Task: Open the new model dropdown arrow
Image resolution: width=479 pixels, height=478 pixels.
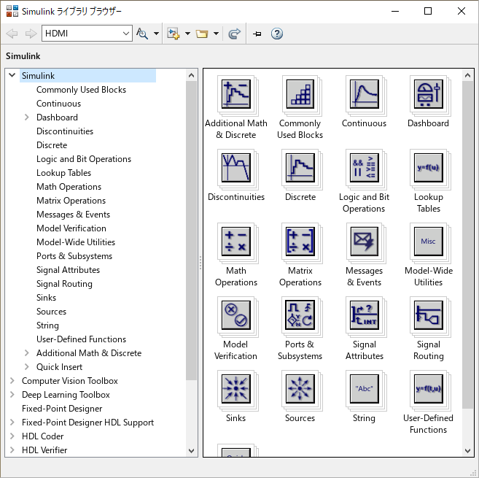Action: click(187, 34)
